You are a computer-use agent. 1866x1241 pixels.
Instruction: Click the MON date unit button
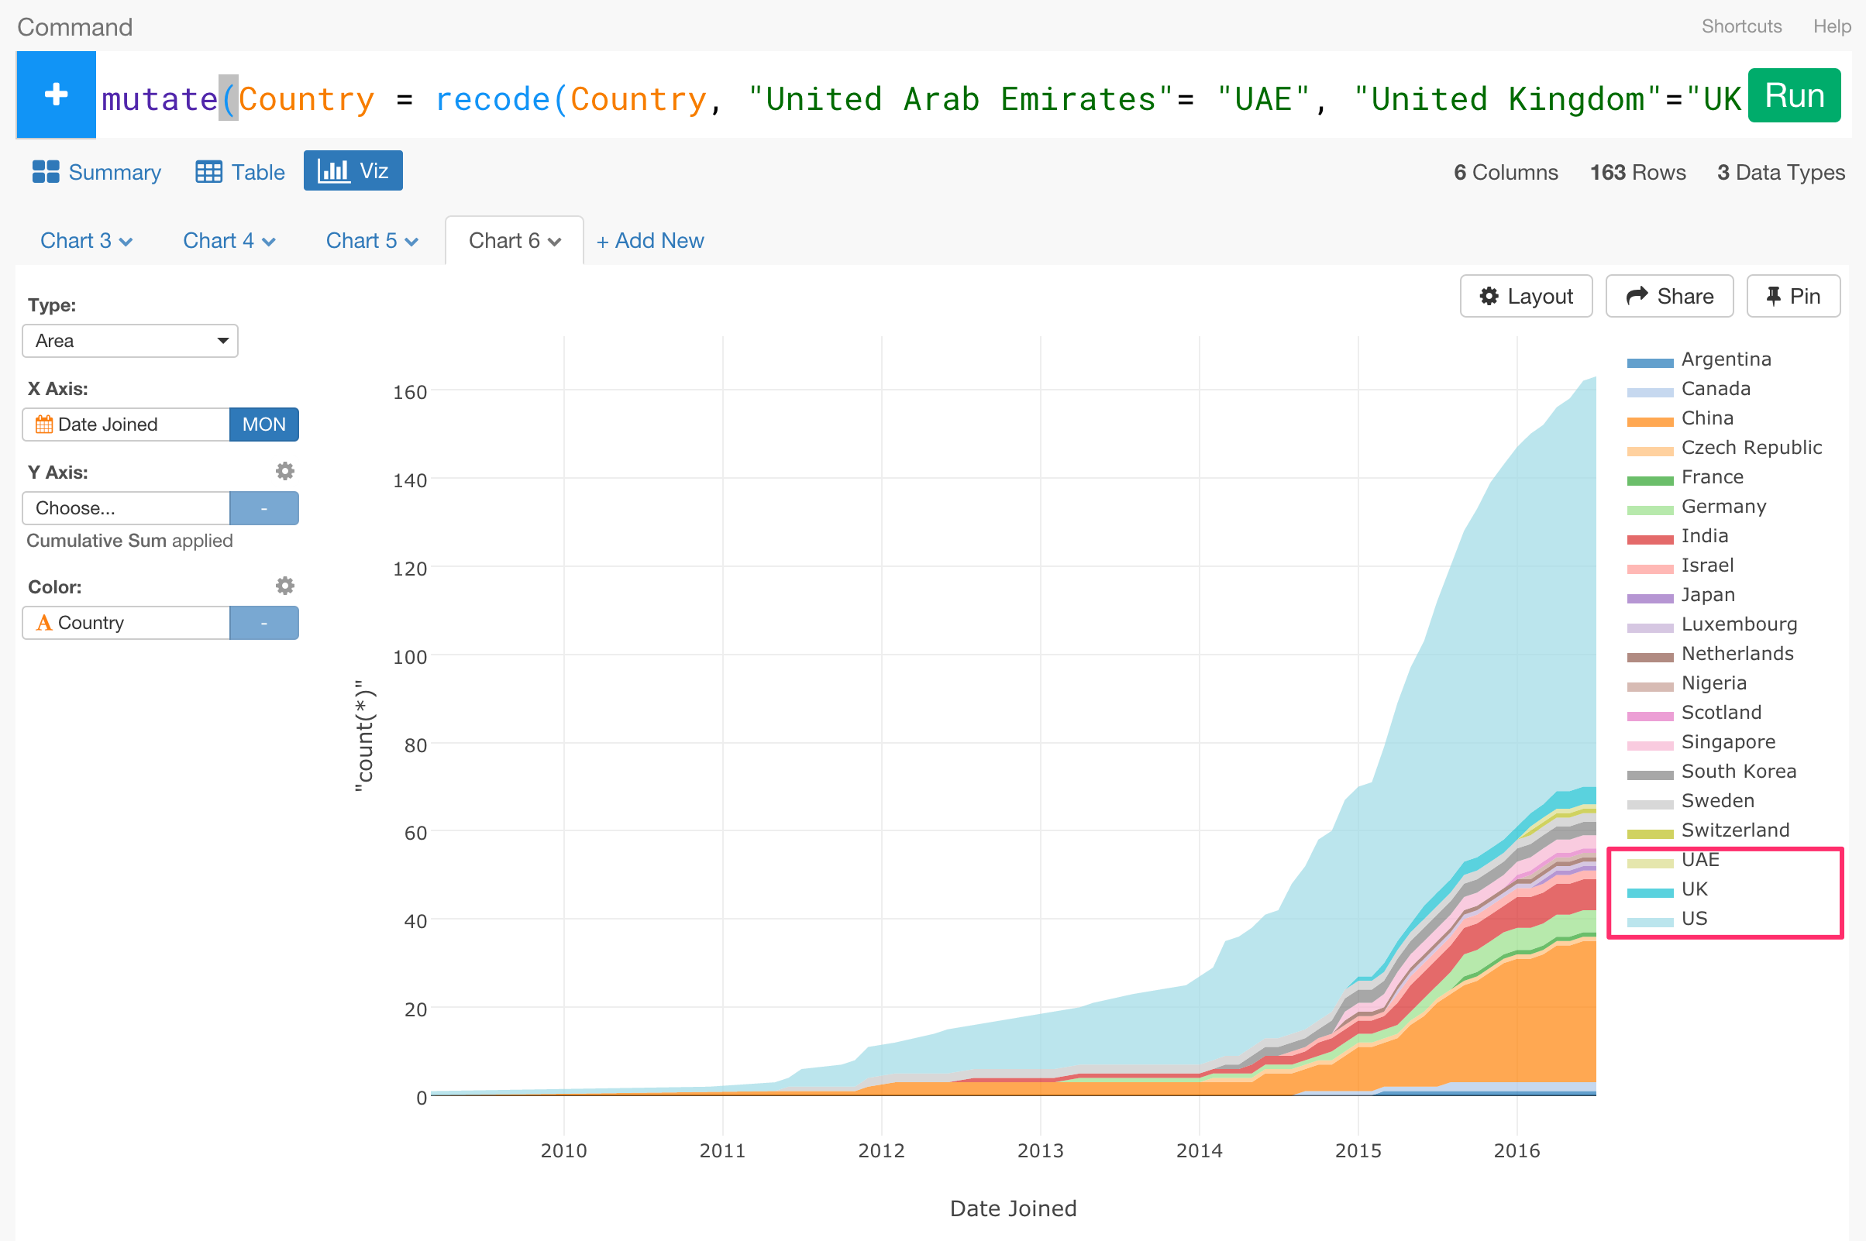[x=263, y=425]
